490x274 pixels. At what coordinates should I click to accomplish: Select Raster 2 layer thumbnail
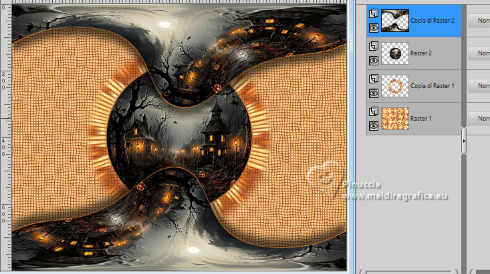click(x=395, y=53)
